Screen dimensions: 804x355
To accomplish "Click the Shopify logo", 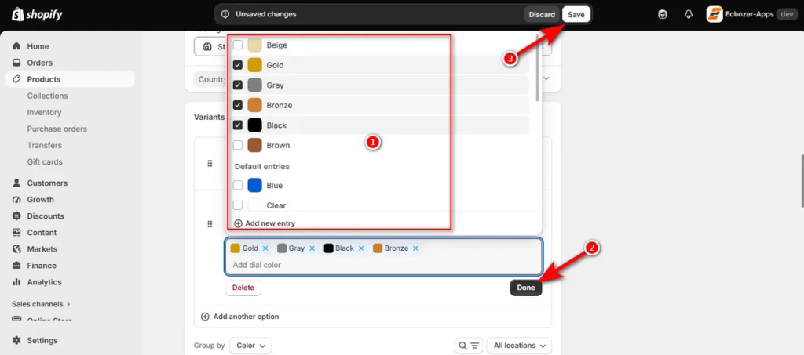I will pyautogui.click(x=37, y=14).
